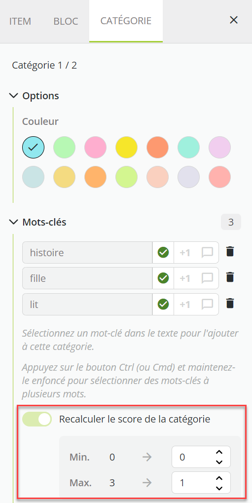Close the panel with the X icon
Screen dimensions: 252x503
click(x=234, y=20)
